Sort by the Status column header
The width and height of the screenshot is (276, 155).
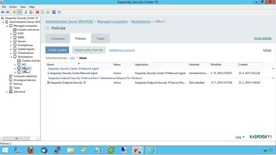123,65
